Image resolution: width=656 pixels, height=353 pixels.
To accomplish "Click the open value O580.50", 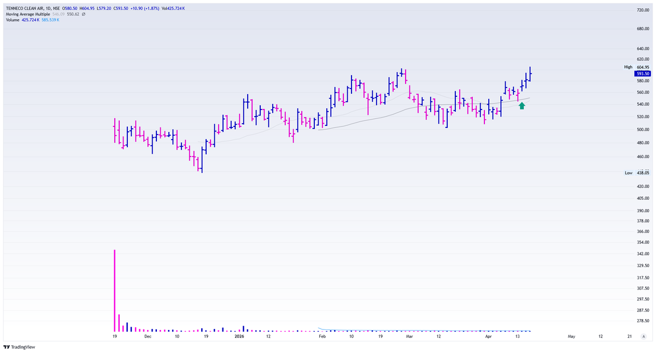I will (x=70, y=8).
